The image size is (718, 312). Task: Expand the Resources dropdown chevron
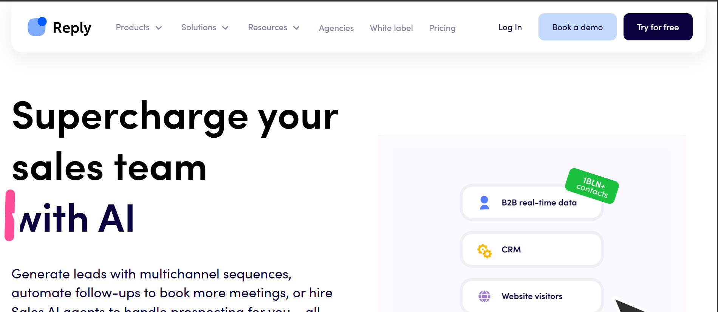click(x=296, y=28)
